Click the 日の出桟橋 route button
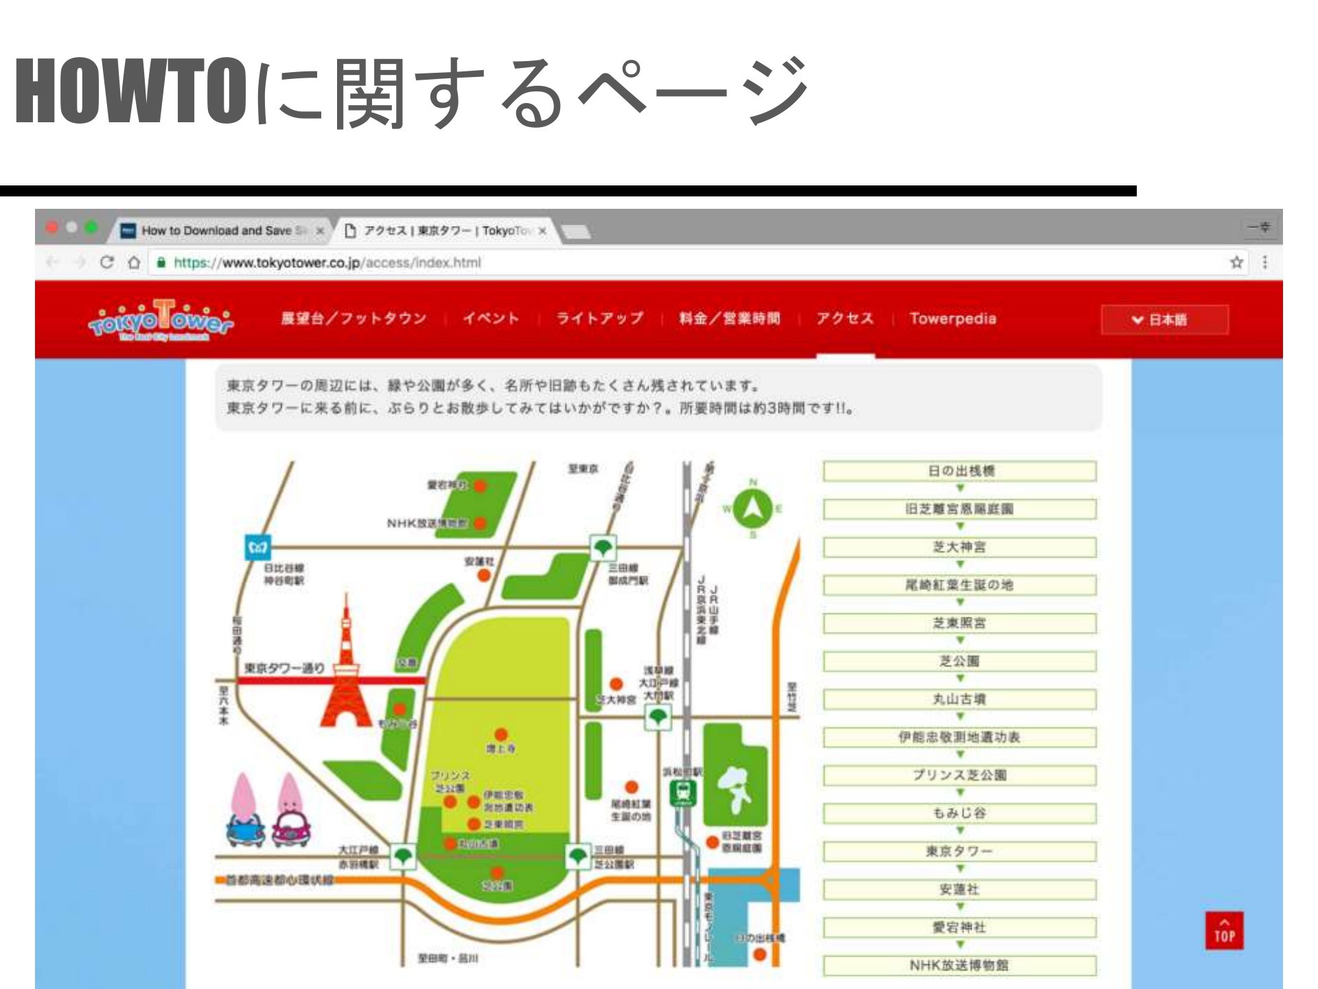The height and width of the screenshot is (989, 1318). click(960, 471)
